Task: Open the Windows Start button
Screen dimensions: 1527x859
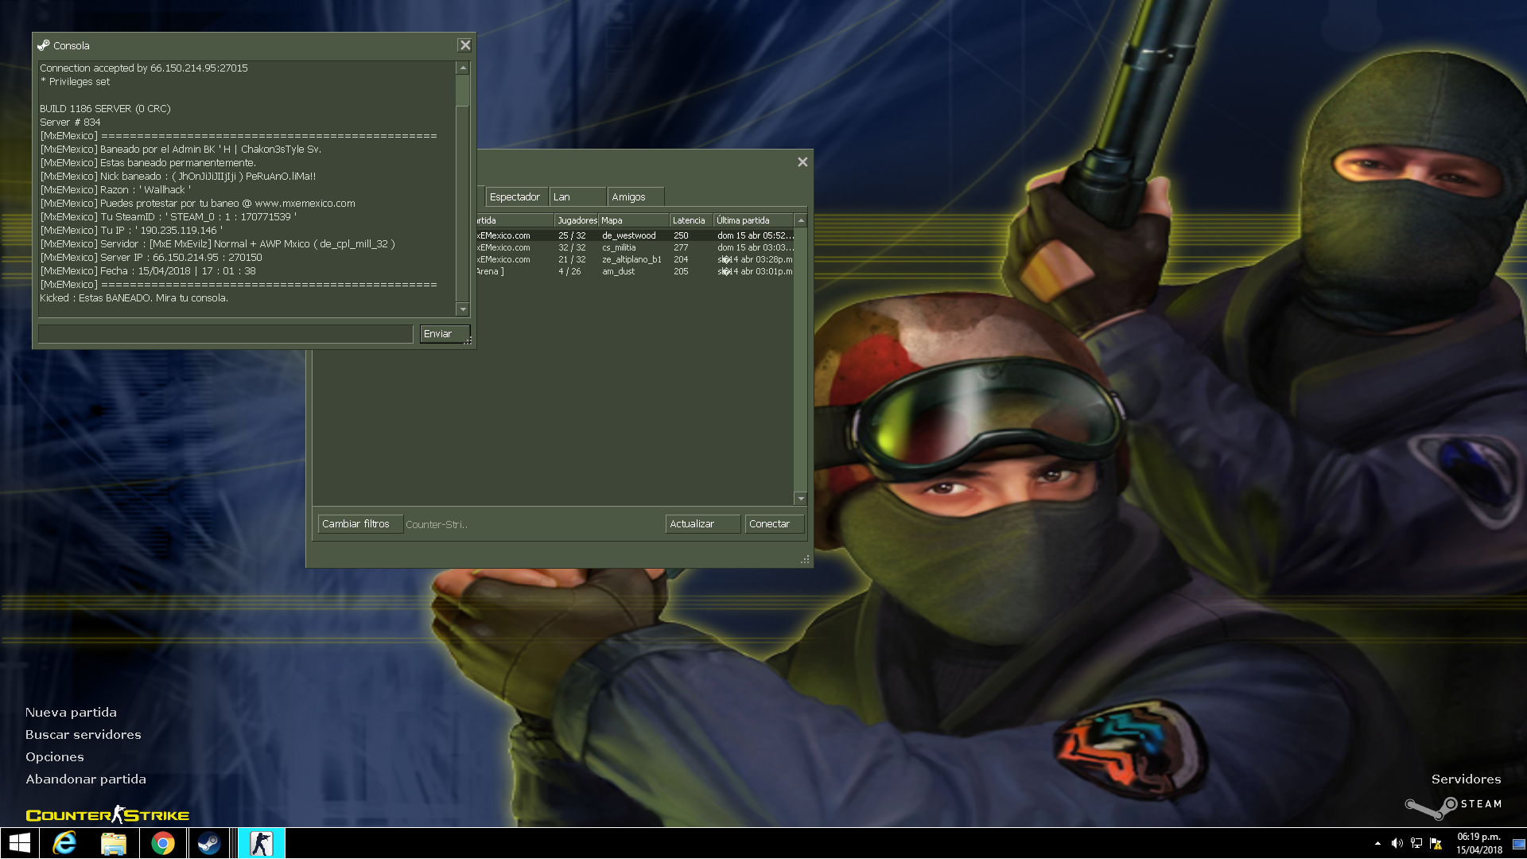Action: click(19, 843)
